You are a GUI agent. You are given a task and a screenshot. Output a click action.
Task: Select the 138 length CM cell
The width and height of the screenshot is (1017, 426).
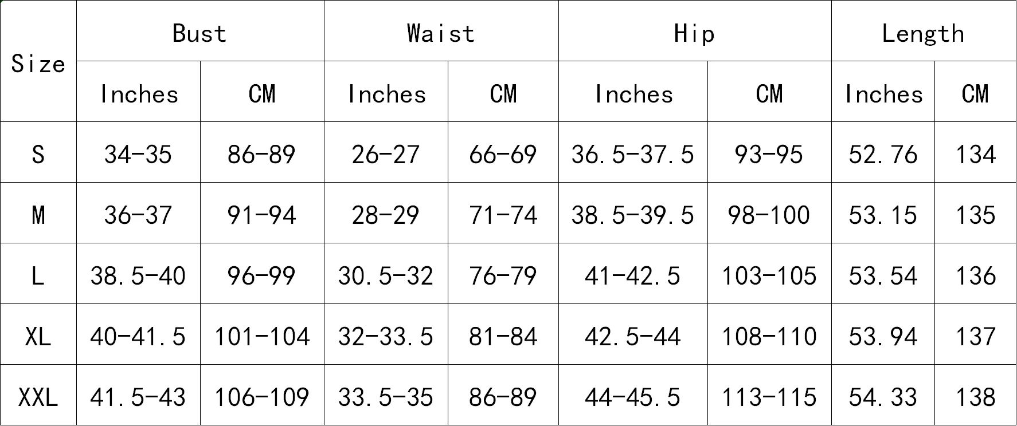(x=976, y=395)
